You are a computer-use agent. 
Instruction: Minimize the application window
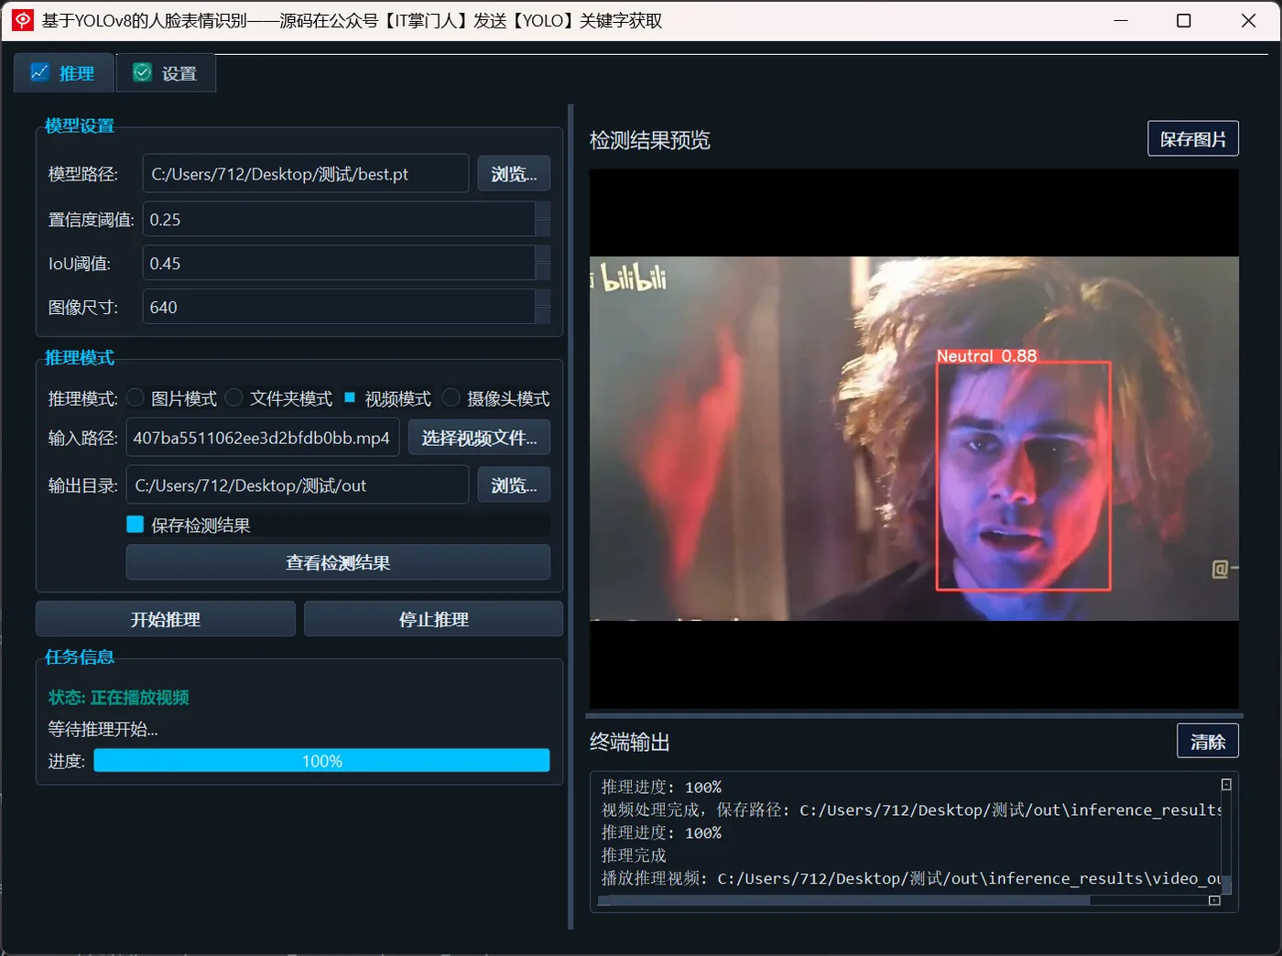click(1121, 20)
